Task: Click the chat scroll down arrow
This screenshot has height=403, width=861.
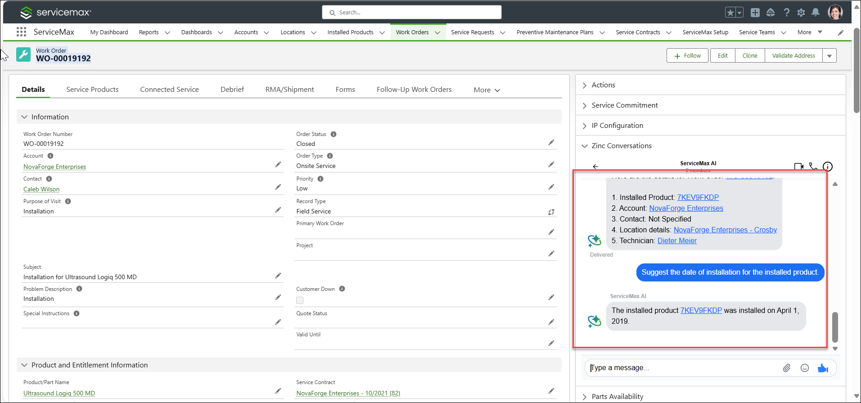Action: click(835, 349)
